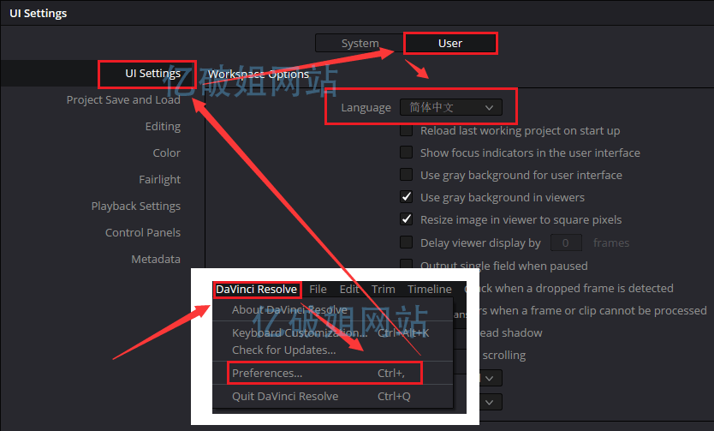Enable Delay viewer display by checkbox
This screenshot has width=714, height=431.
[x=406, y=242]
